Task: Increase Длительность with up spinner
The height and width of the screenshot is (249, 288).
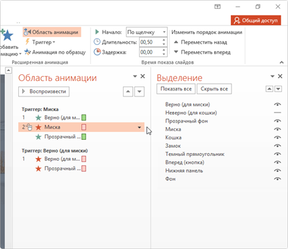Action: pyautogui.click(x=164, y=40)
